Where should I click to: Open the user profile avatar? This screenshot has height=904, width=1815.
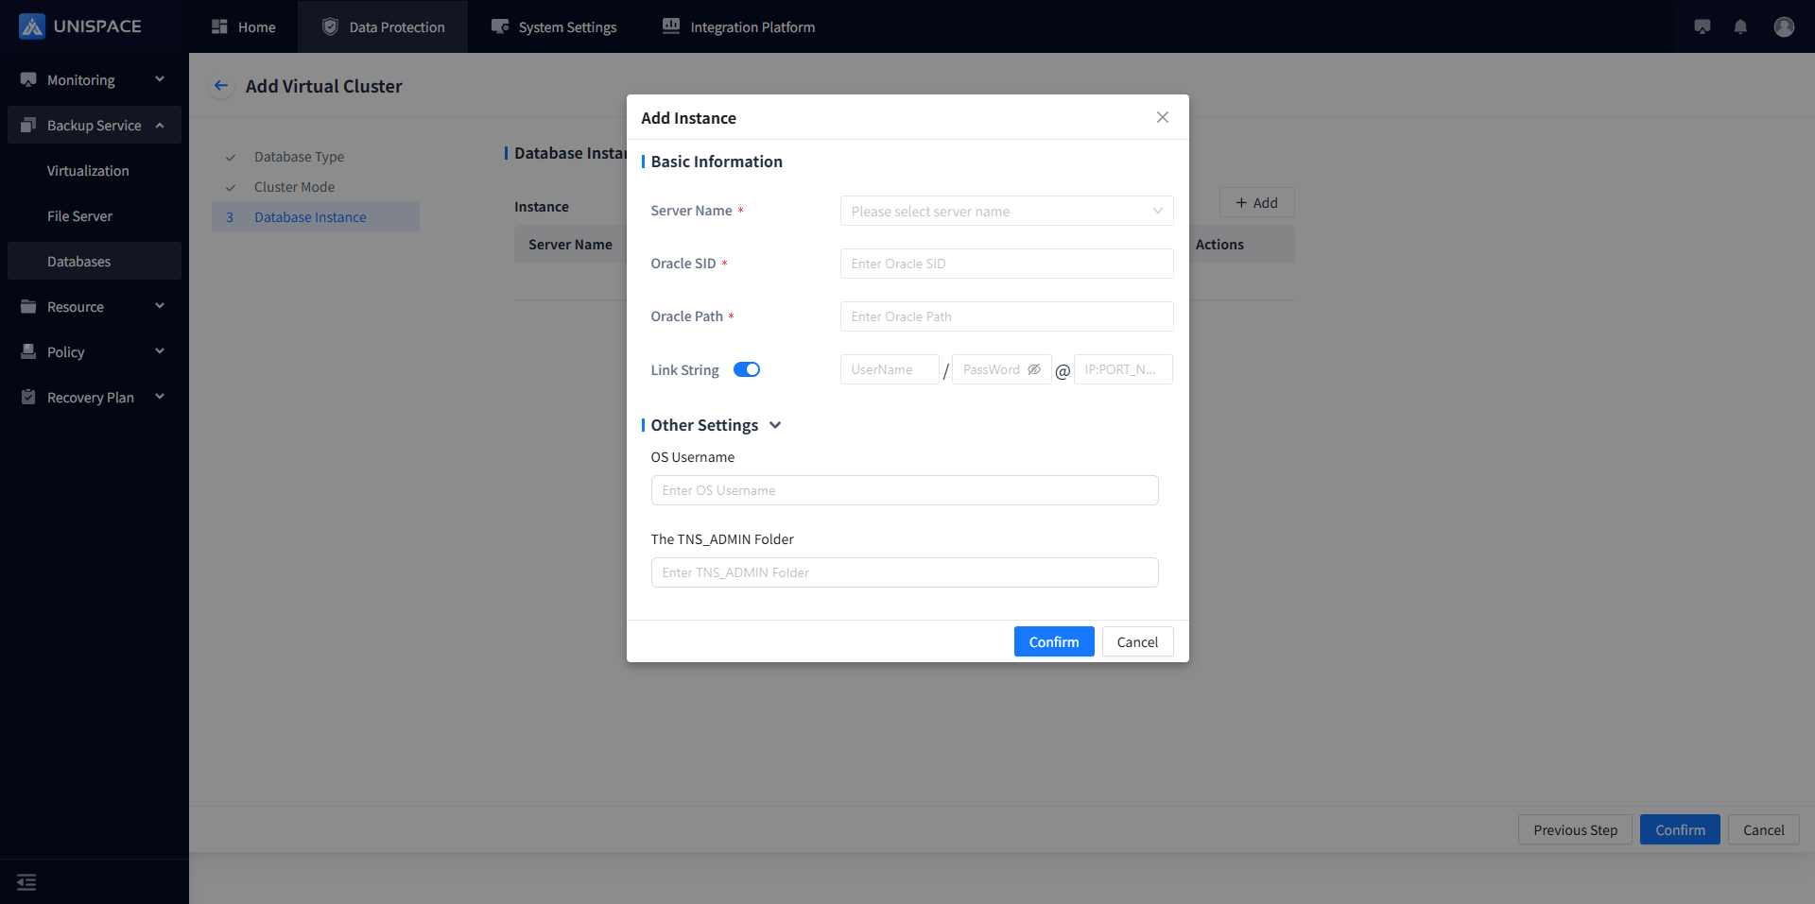point(1784,27)
